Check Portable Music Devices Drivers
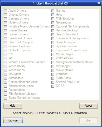 click(5, 27)
